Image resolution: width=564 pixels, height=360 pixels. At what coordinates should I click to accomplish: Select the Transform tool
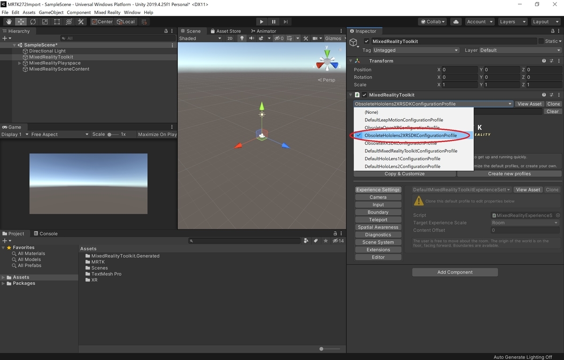(69, 22)
